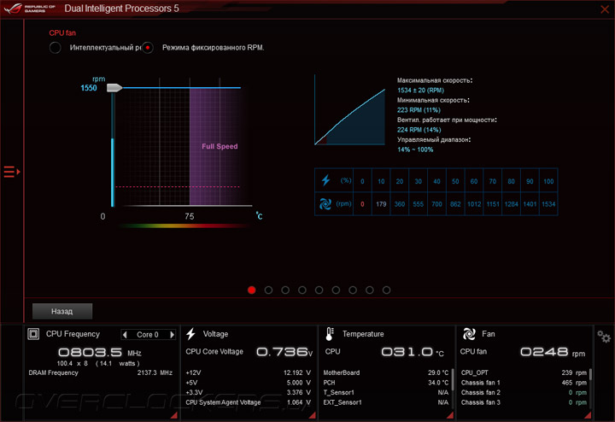Click the ROG logo in title bar

click(13, 9)
